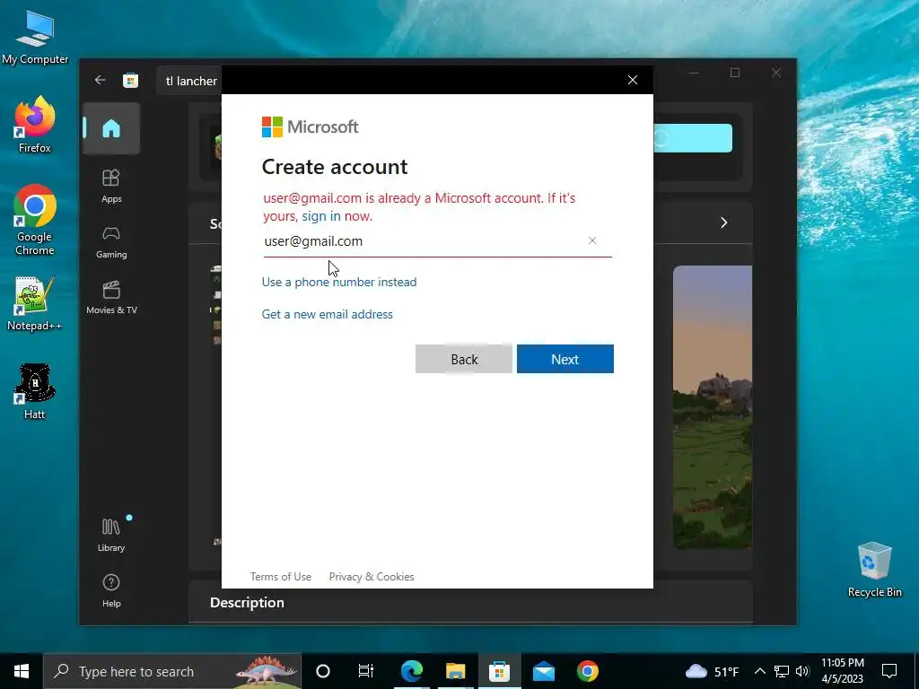The height and width of the screenshot is (689, 919).
Task: Open Google Chrome desktop shortcut
Action: click(35, 220)
